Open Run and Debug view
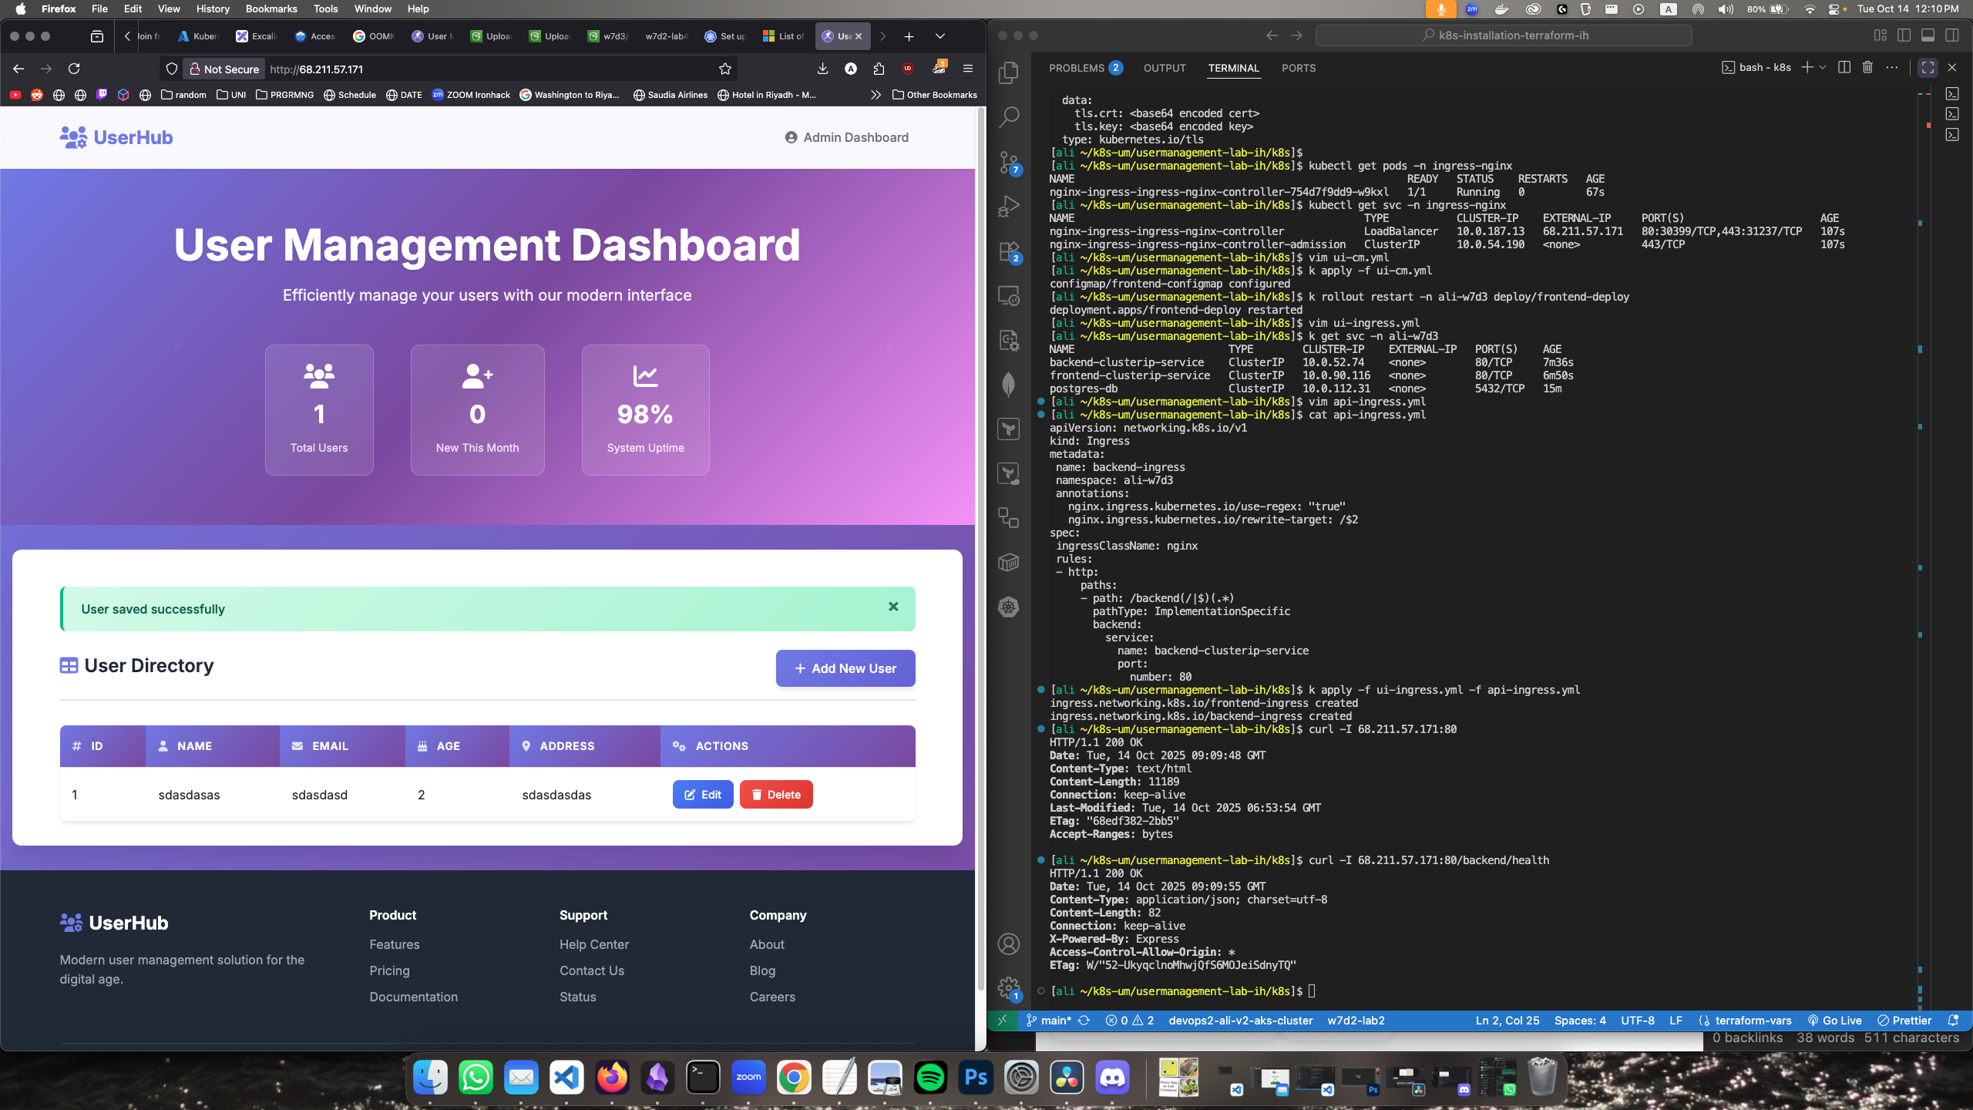1973x1110 pixels. click(1008, 207)
